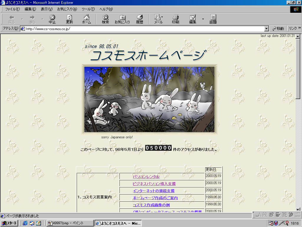Open the ツール(T) menu
The width and height of the screenshot is (302, 227).
88,9
